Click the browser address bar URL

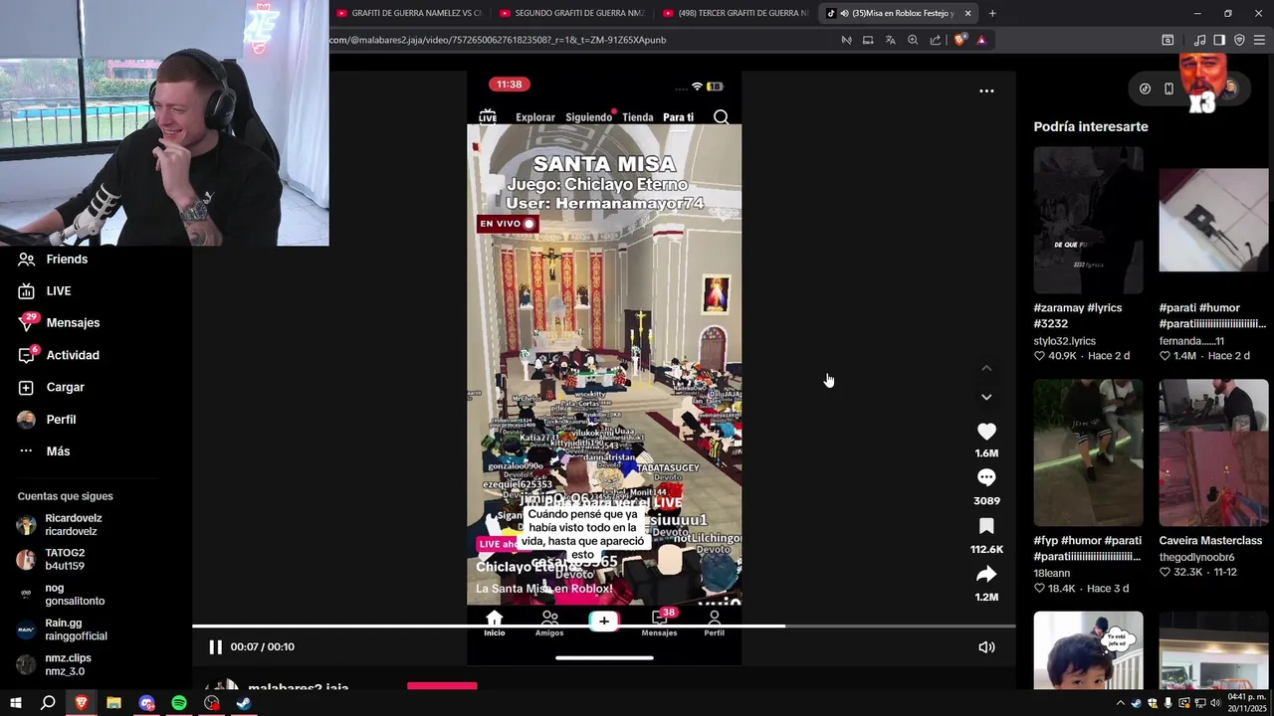click(498, 40)
